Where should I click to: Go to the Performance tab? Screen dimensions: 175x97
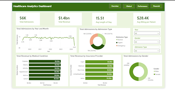[x=143, y=6]
